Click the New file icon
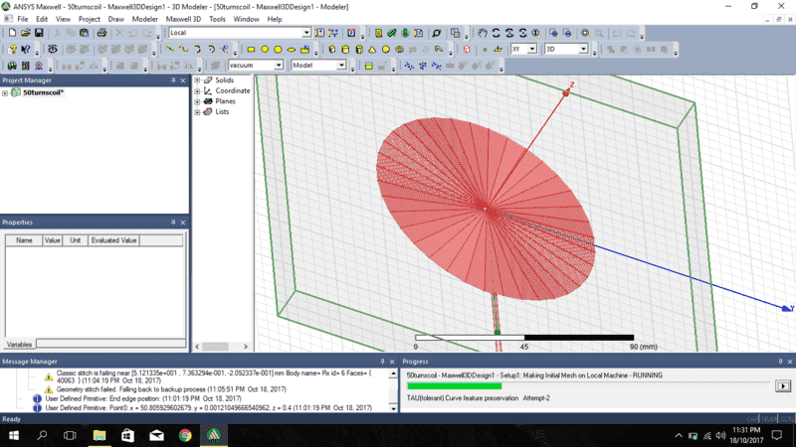The width and height of the screenshot is (796, 447). coord(11,33)
